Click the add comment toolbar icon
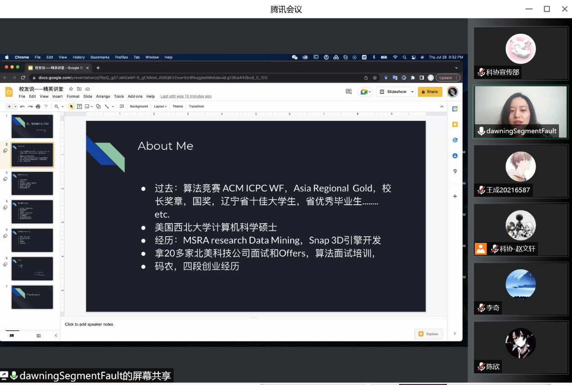The image size is (572, 385). point(122,107)
